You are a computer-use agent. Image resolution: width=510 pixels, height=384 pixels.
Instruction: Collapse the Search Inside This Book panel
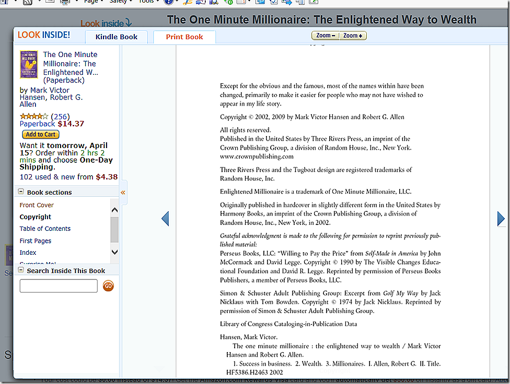[x=21, y=270]
